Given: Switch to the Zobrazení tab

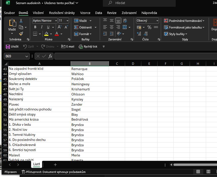Looking at the screenshot, I should click(129, 13).
